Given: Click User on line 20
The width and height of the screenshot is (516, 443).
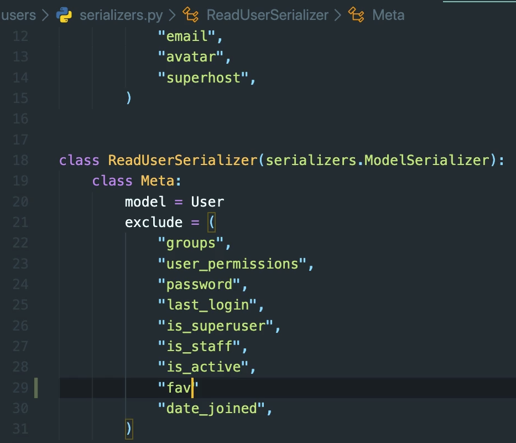Looking at the screenshot, I should (x=207, y=202).
